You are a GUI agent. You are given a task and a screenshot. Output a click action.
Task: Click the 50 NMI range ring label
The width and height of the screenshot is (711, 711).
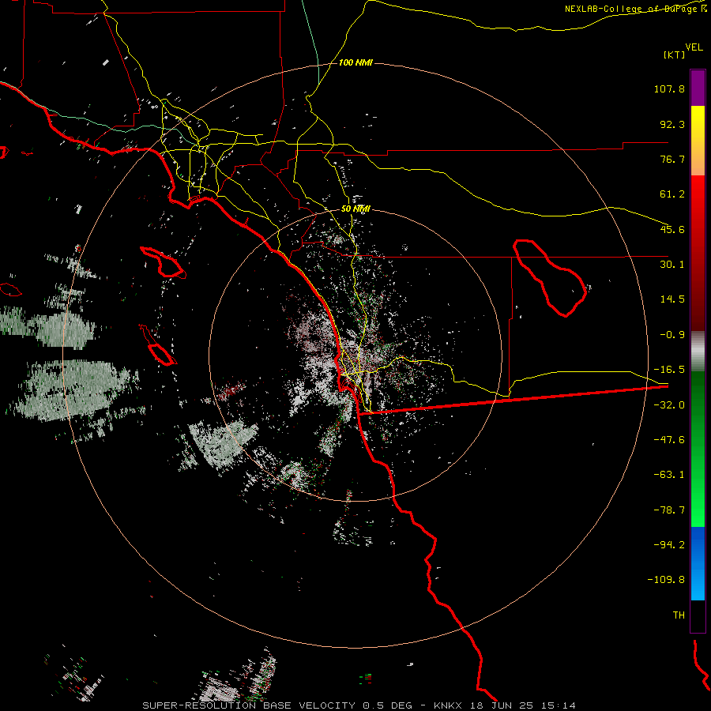click(x=355, y=209)
